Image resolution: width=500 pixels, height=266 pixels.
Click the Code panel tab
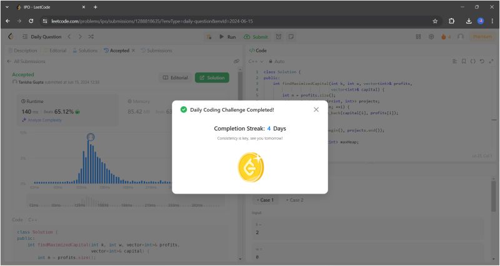point(257,51)
